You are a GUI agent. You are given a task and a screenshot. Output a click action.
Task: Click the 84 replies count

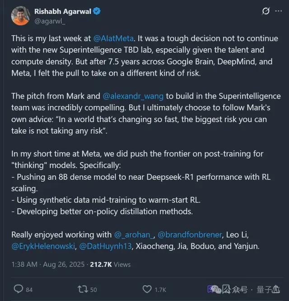click(29, 289)
